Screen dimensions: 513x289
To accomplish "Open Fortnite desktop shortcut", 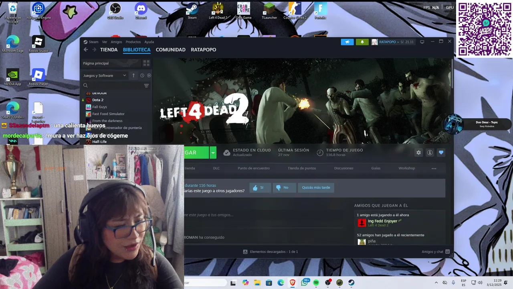I will click(320, 11).
